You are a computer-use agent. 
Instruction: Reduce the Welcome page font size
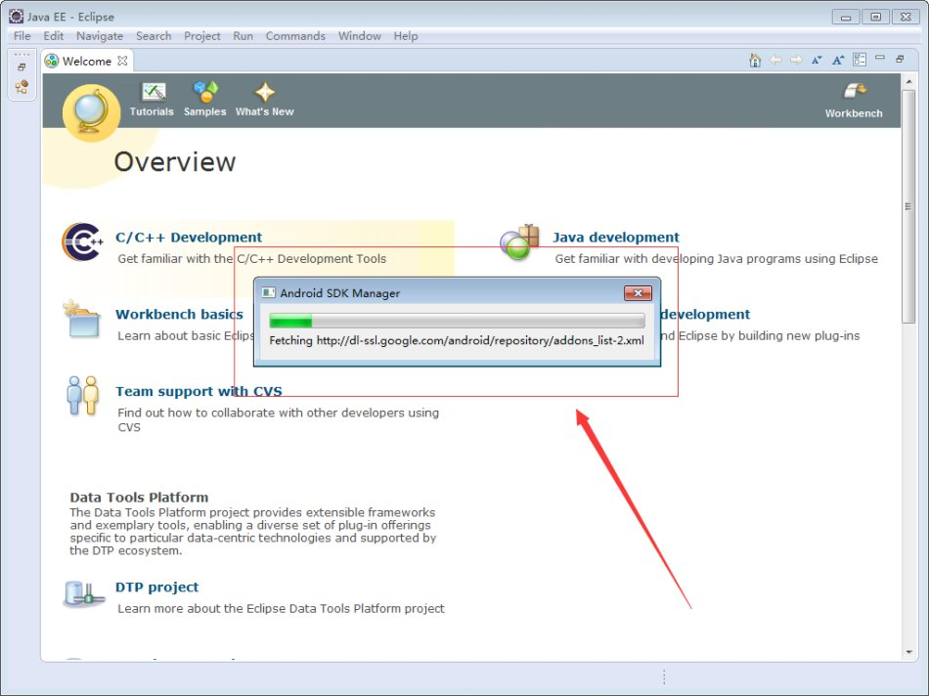click(817, 60)
